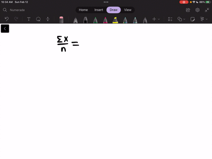Tap the red screen-recording indicator
The height and width of the screenshot is (159, 212).
tap(184, 2)
